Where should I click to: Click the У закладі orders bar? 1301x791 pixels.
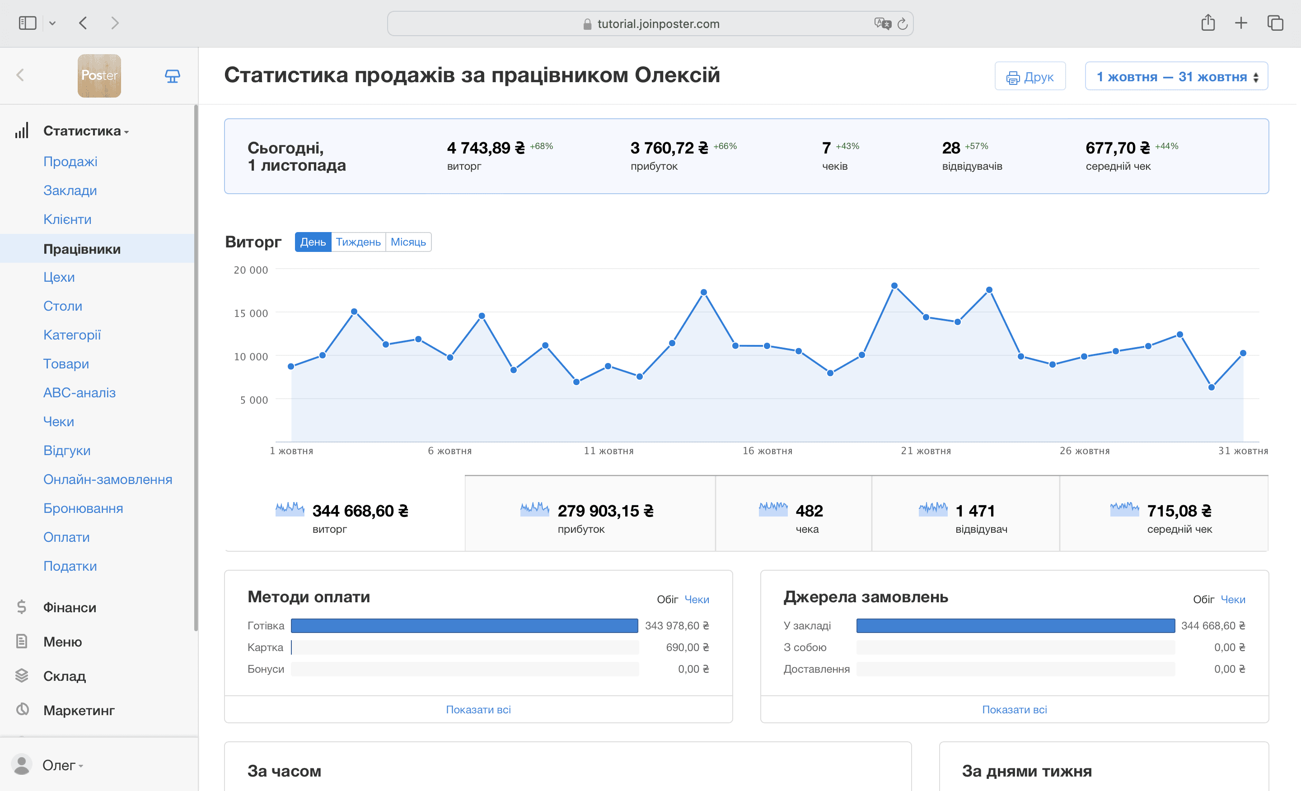coord(1016,626)
